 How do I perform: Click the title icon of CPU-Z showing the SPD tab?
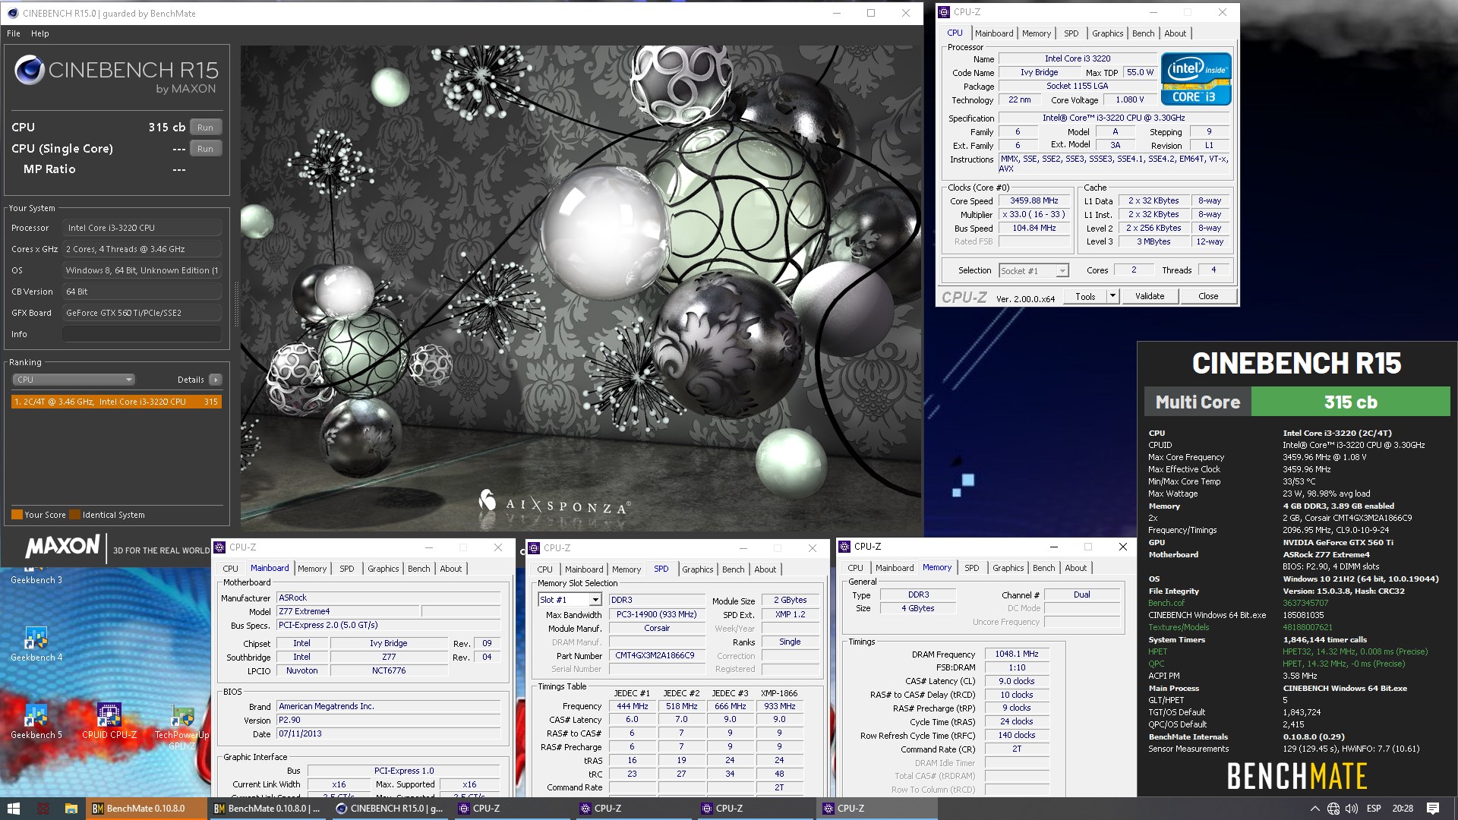(534, 548)
